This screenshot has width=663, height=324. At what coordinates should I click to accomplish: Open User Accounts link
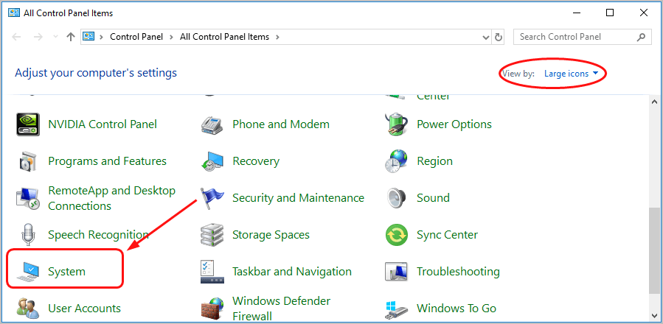click(84, 309)
